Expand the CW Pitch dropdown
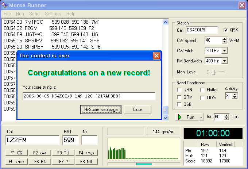 224,51
